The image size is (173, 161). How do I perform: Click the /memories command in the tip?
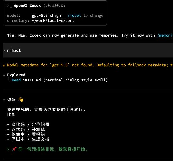(x=165, y=35)
